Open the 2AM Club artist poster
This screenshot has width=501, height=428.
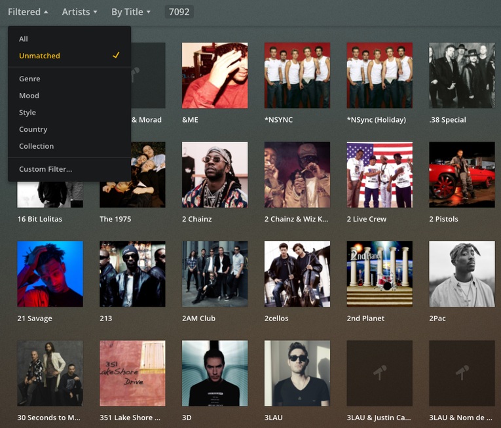click(215, 274)
